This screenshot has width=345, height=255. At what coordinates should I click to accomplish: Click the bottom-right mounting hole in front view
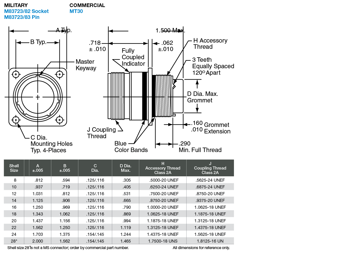59,120
